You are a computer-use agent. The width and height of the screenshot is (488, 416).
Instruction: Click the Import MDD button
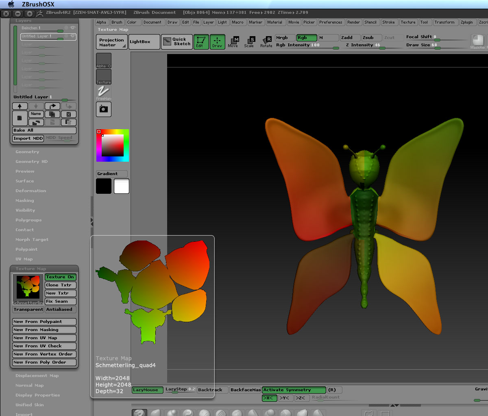click(28, 139)
